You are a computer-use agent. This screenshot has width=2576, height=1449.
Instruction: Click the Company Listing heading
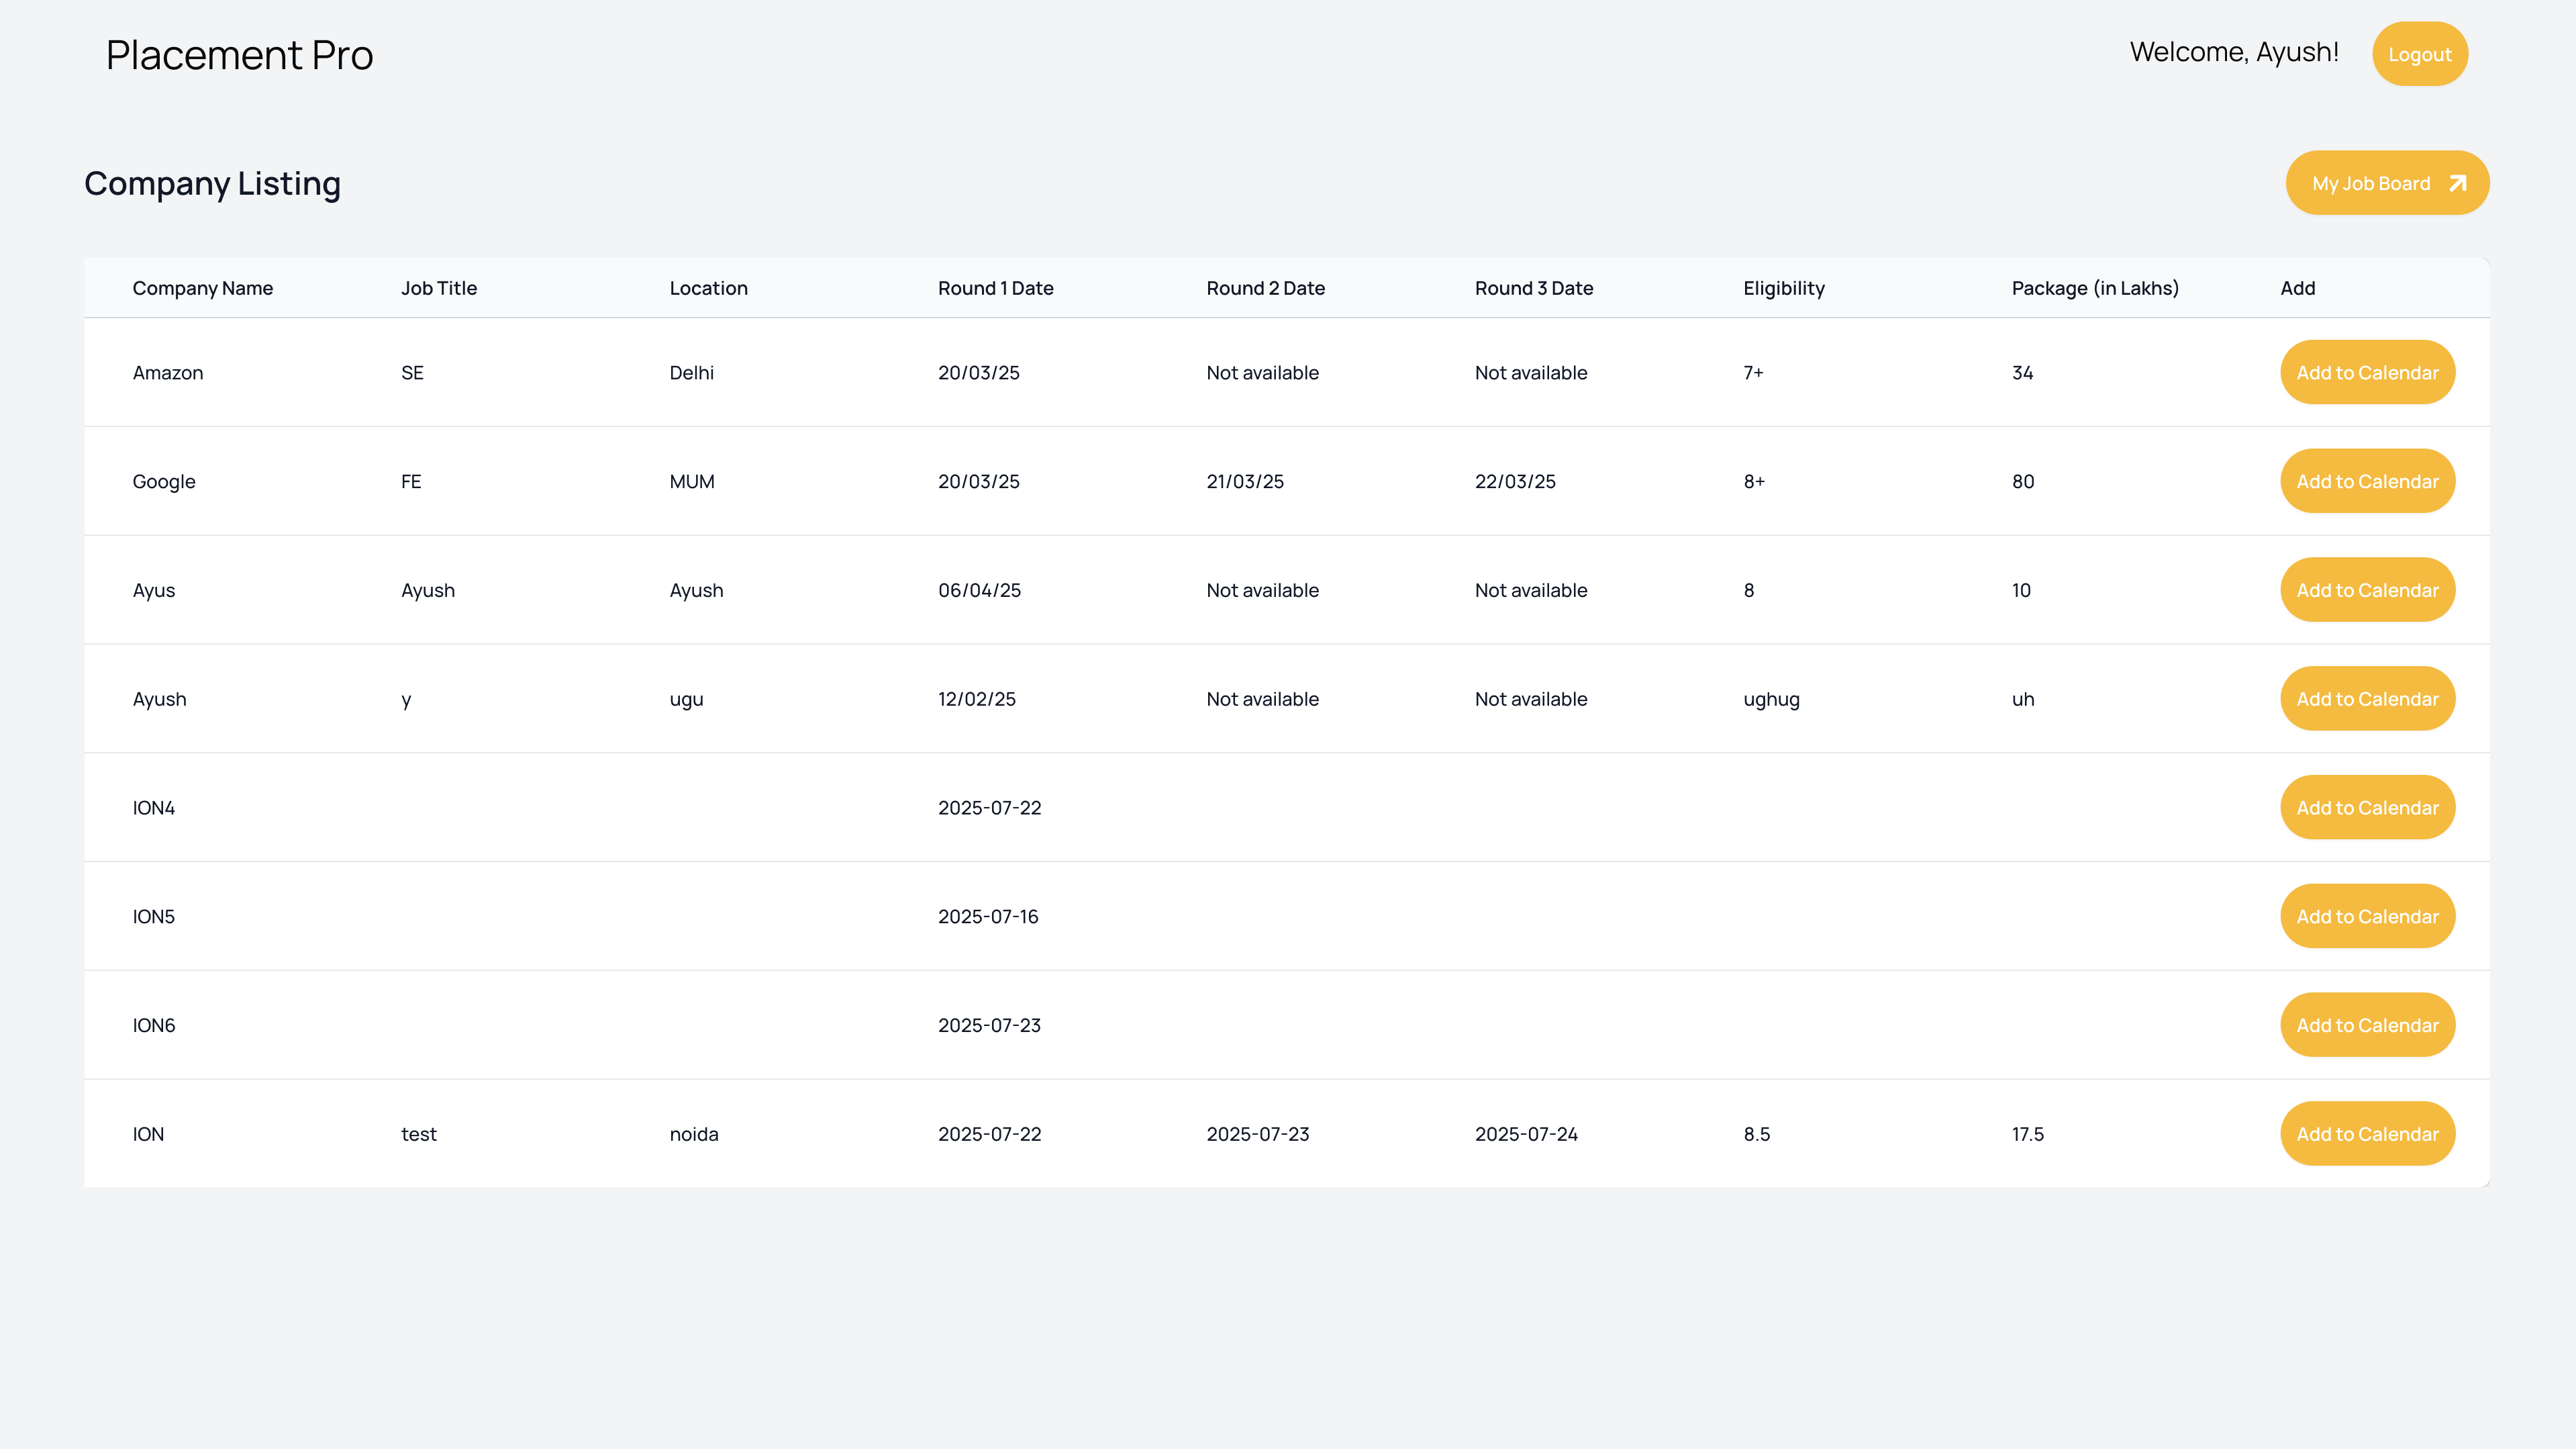(212, 183)
